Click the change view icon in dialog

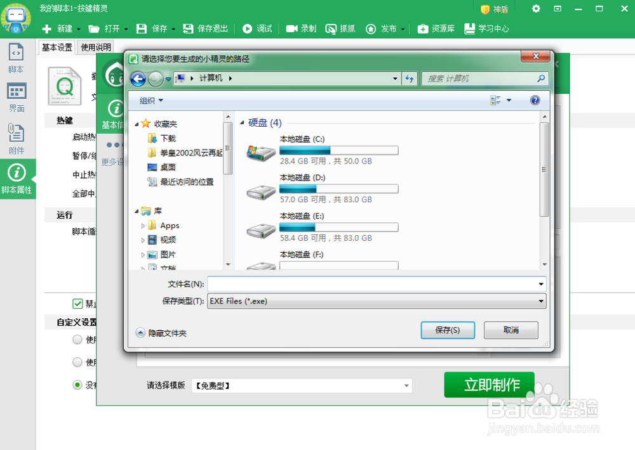[495, 100]
